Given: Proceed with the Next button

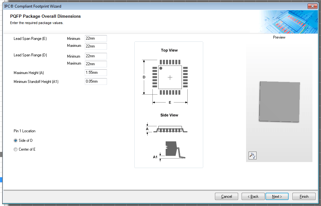Looking at the screenshot, I should pyautogui.click(x=277, y=196).
